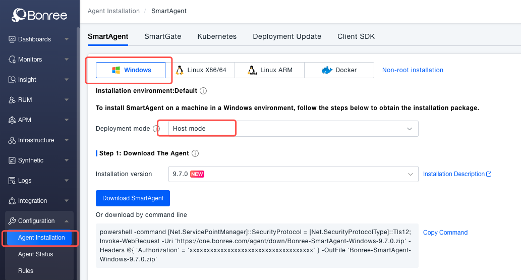
Task: Open Agent Status in the sidebar
Action: click(x=35, y=254)
